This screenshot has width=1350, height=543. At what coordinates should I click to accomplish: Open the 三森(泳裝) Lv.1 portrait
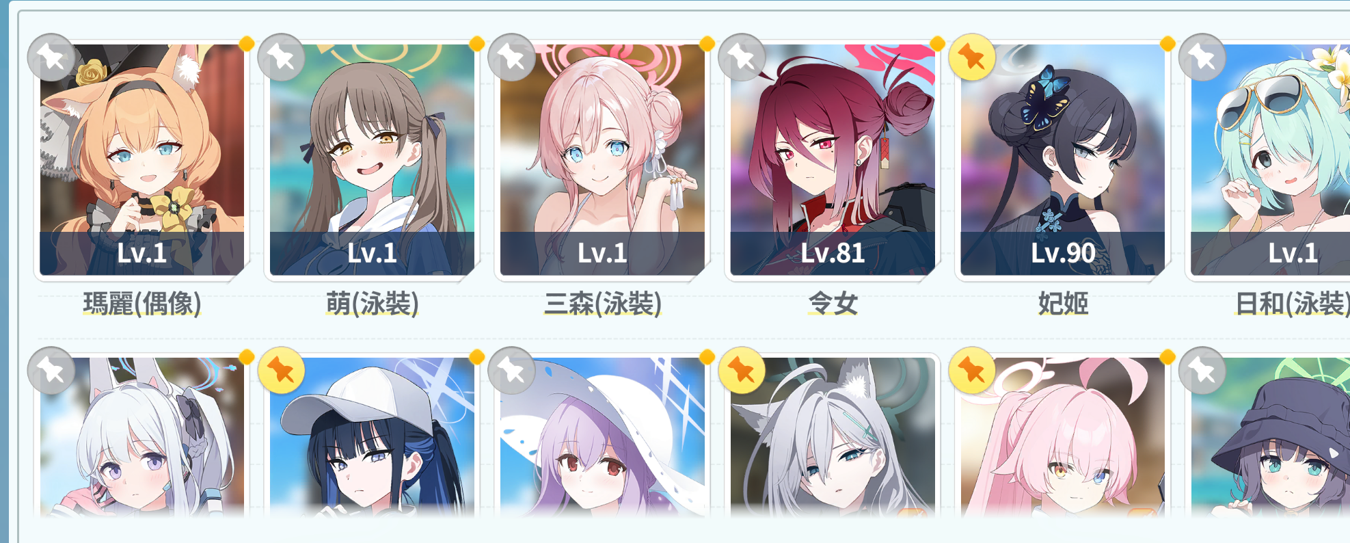pyautogui.click(x=602, y=160)
